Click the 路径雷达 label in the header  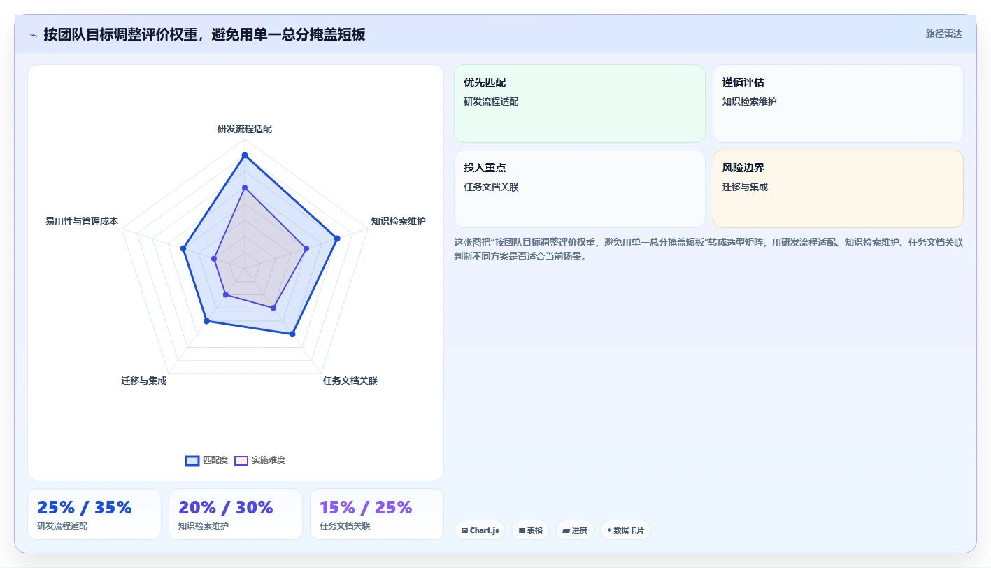tap(944, 34)
